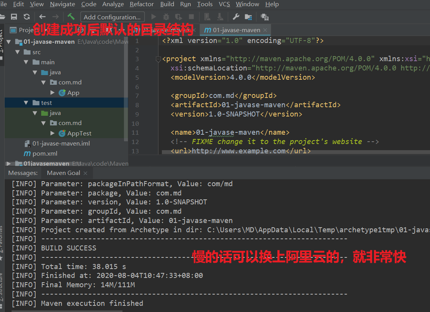The height and width of the screenshot is (312, 430).
Task: Select pom.xml in the project tree
Action: [45, 153]
